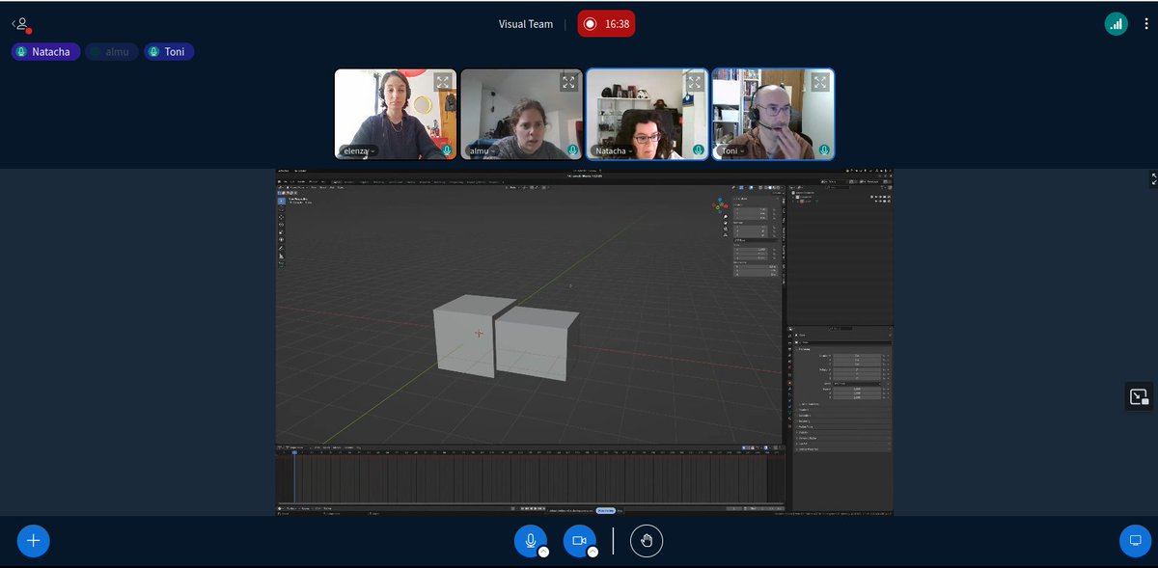The height and width of the screenshot is (568, 1158).
Task: Mute your microphone
Action: [530, 541]
